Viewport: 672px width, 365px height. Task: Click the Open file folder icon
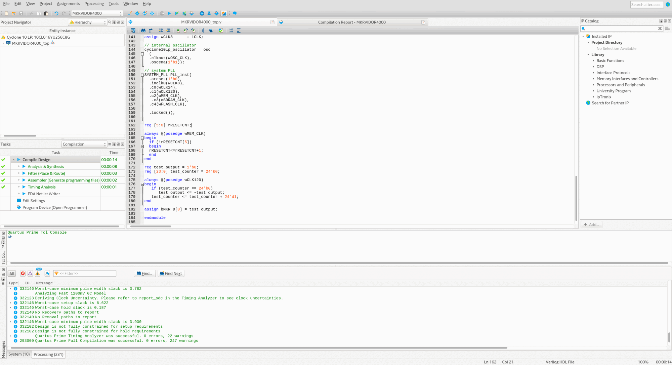[14, 13]
